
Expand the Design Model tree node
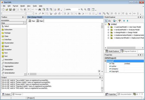[x=108, y=33]
